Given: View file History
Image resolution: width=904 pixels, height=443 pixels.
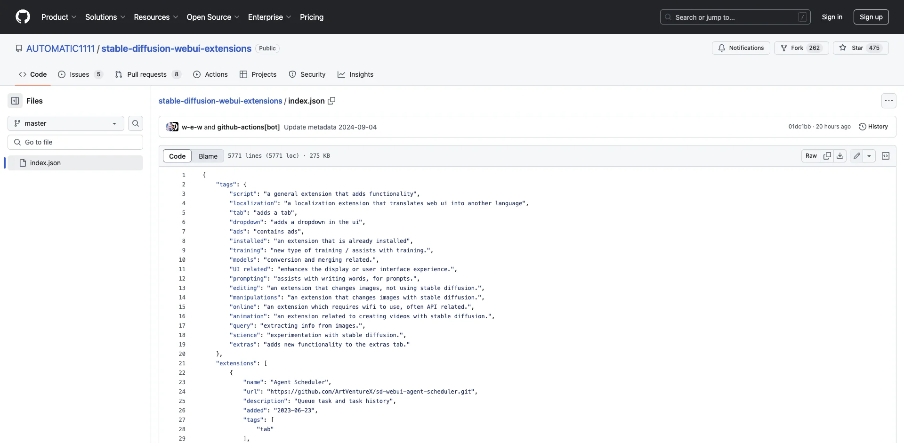Looking at the screenshot, I should (873, 127).
